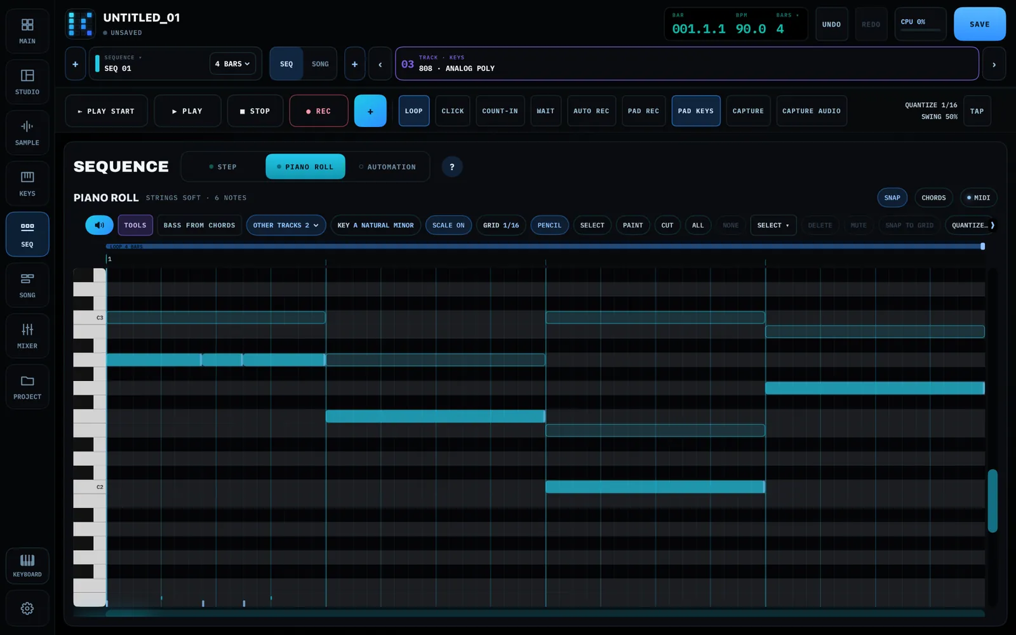Screen dimensions: 1016x635
Task: Click Capture button
Action: click(748, 111)
